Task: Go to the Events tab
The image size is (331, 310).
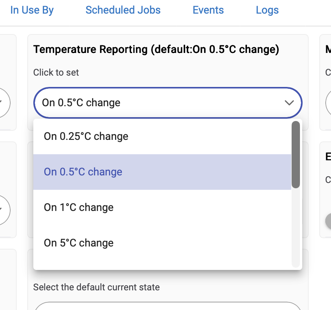Action: pos(208,10)
